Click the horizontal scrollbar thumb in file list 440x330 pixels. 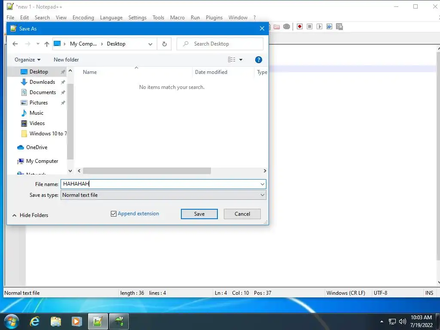tap(147, 171)
